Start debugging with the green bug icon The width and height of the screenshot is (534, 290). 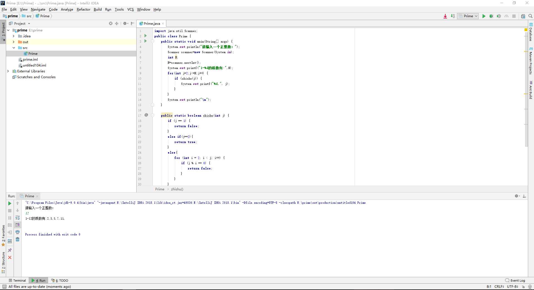click(491, 16)
